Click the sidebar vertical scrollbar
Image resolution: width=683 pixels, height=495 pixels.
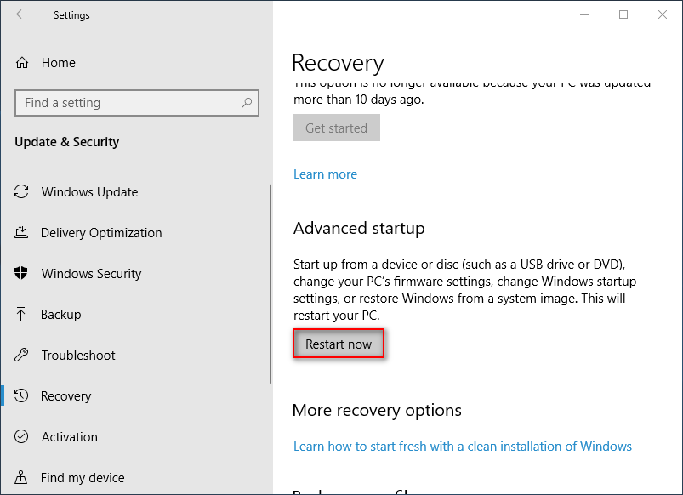pos(270,284)
